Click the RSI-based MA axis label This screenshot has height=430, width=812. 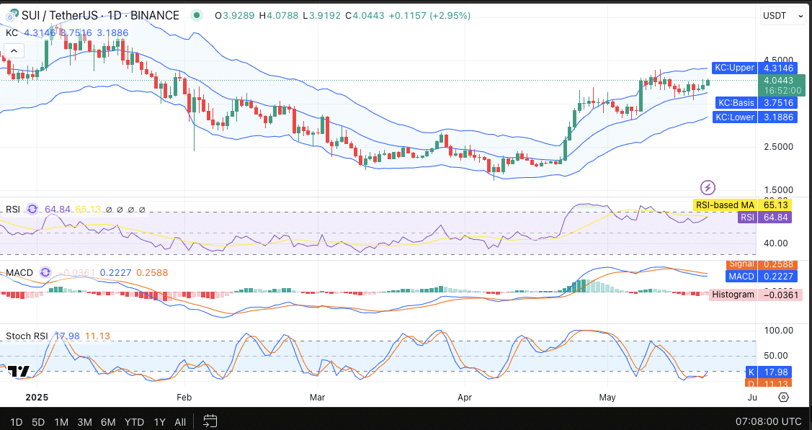(x=725, y=205)
